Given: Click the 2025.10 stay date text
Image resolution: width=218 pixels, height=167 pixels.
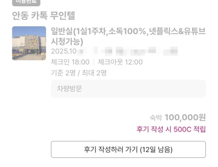Looking at the screenshot, I should coord(64,52).
